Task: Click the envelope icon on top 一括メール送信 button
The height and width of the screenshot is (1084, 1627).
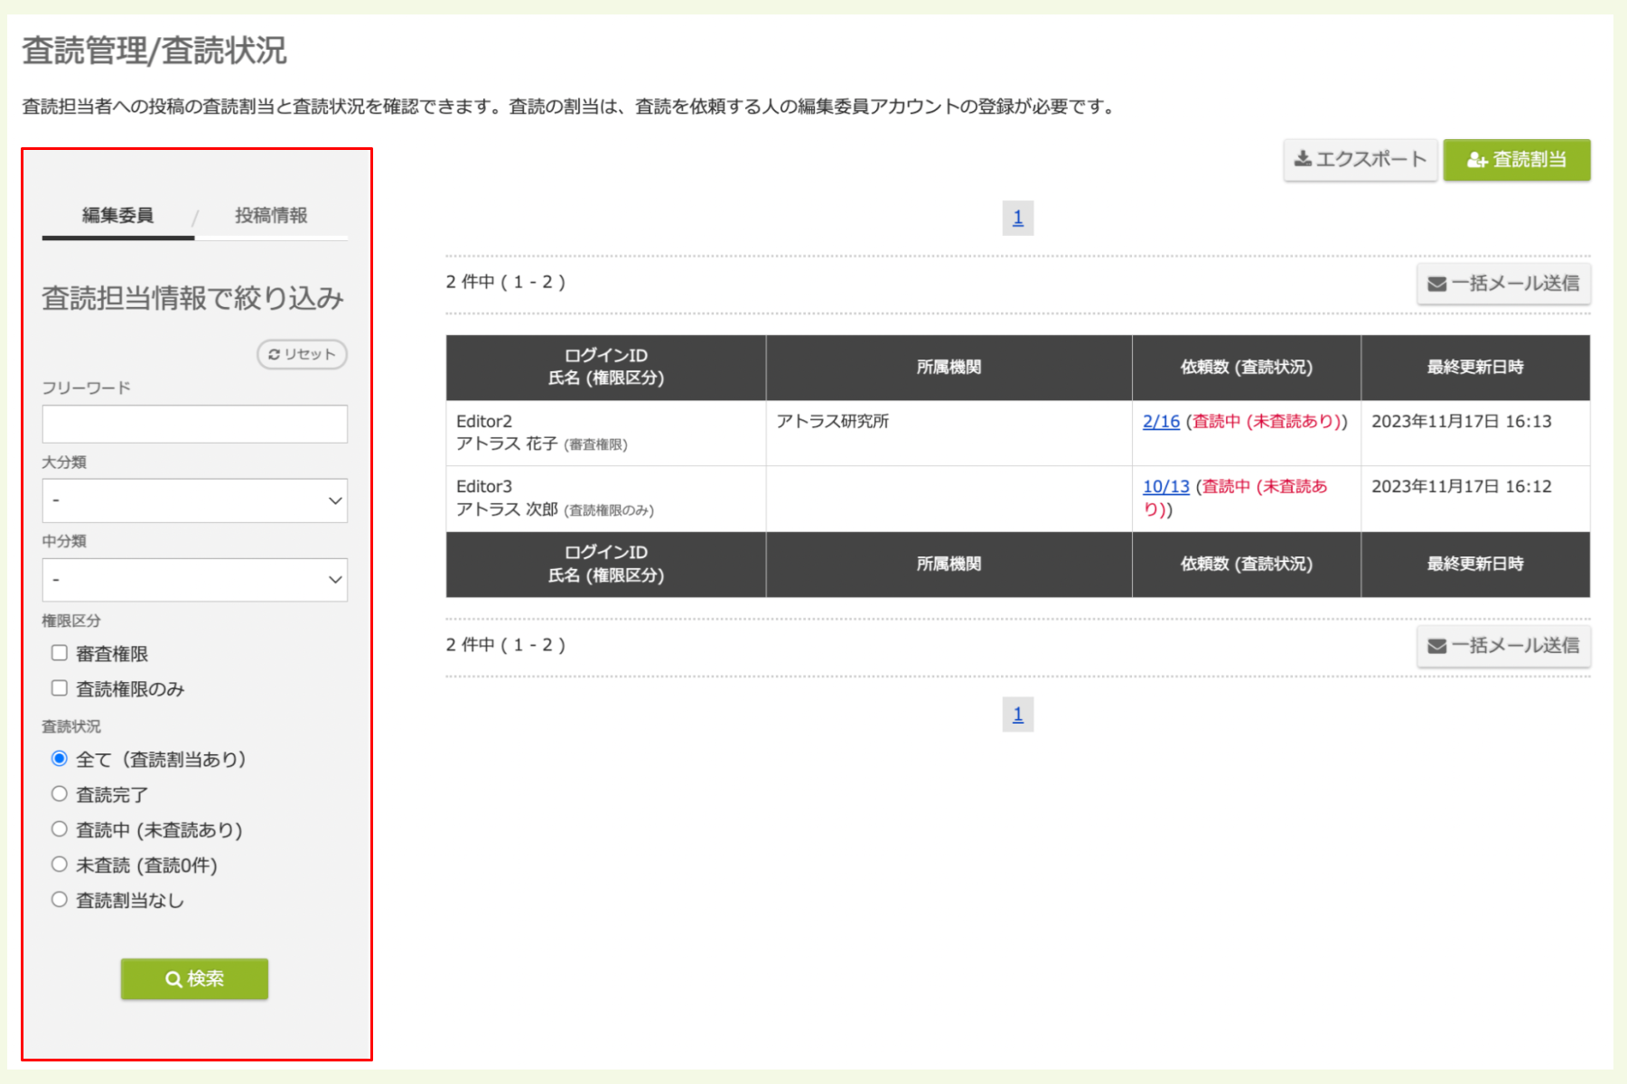Action: (1435, 284)
